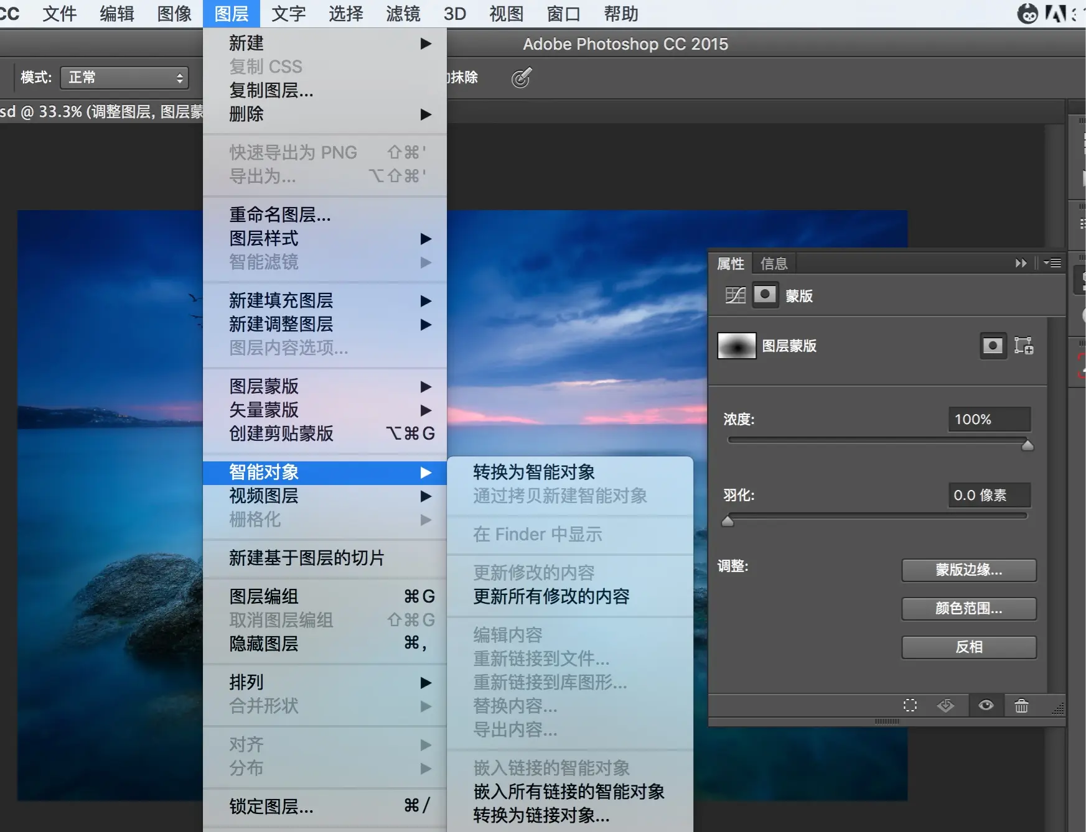The height and width of the screenshot is (832, 1086).
Task: Click the 蒙版边缘... button
Action: click(969, 570)
